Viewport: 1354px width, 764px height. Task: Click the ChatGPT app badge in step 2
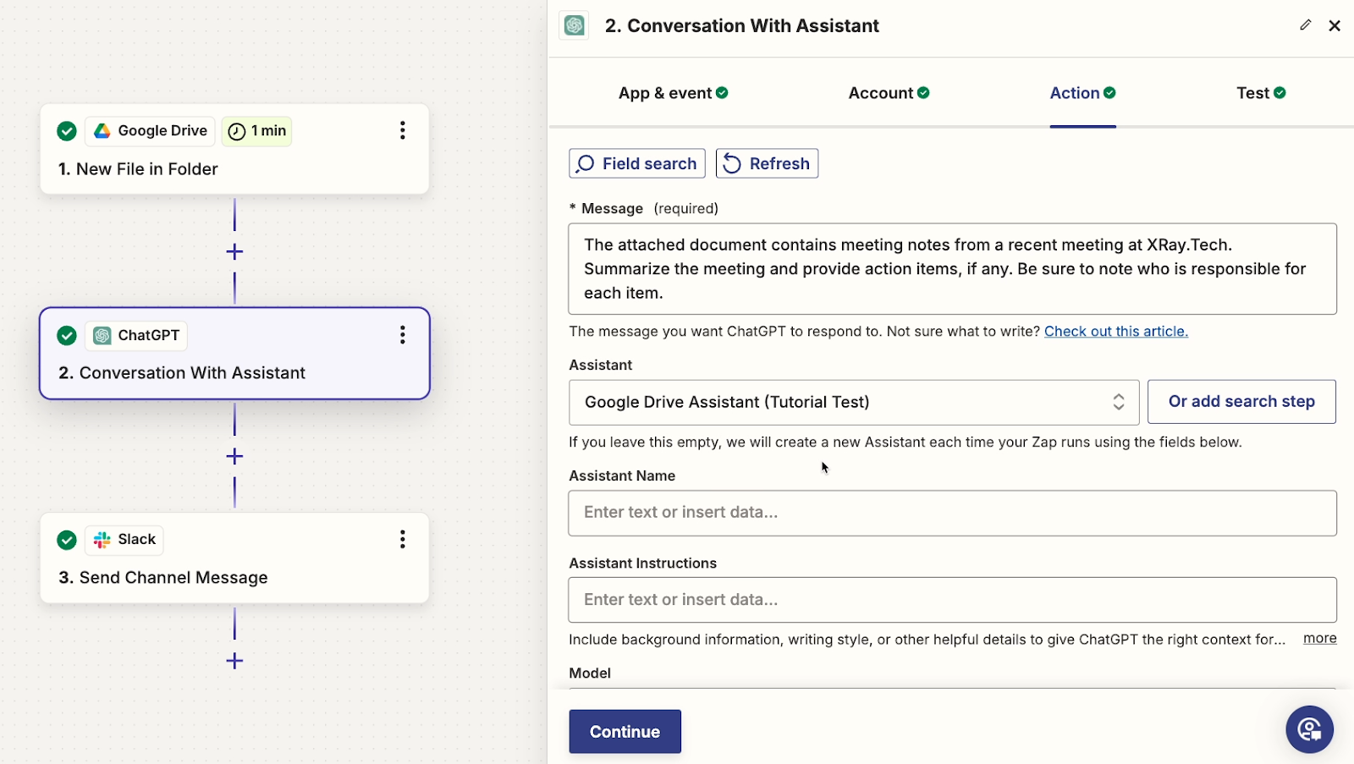click(x=135, y=336)
